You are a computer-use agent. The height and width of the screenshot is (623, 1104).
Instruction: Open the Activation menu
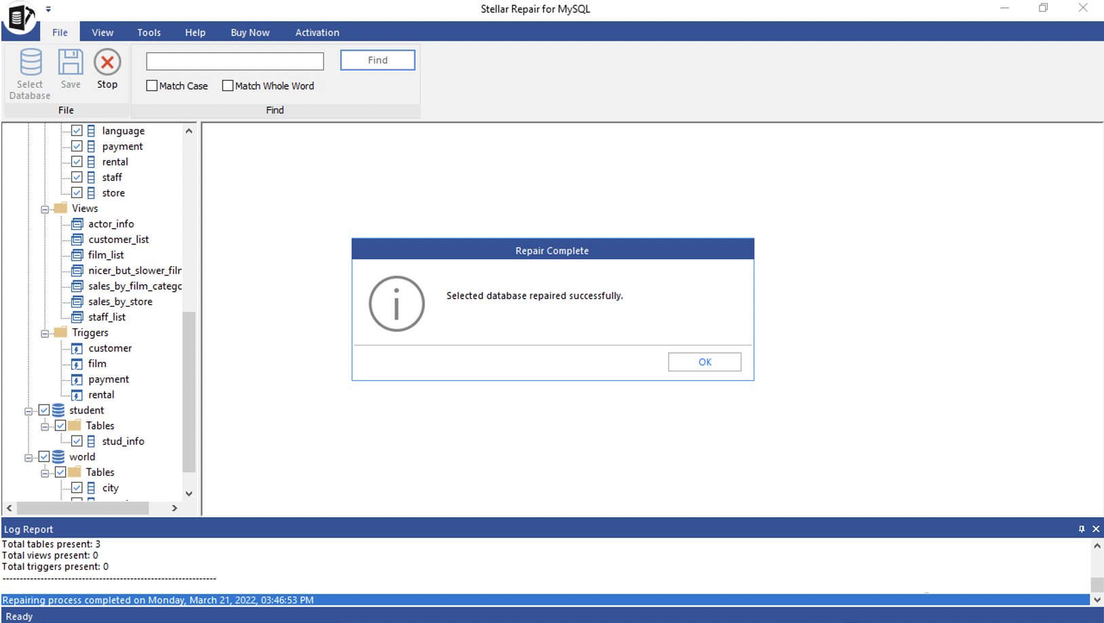tap(316, 32)
